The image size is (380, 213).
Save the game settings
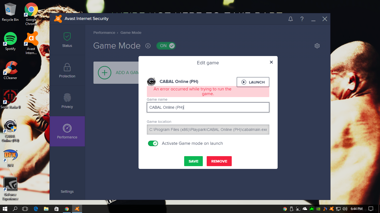coord(193,161)
